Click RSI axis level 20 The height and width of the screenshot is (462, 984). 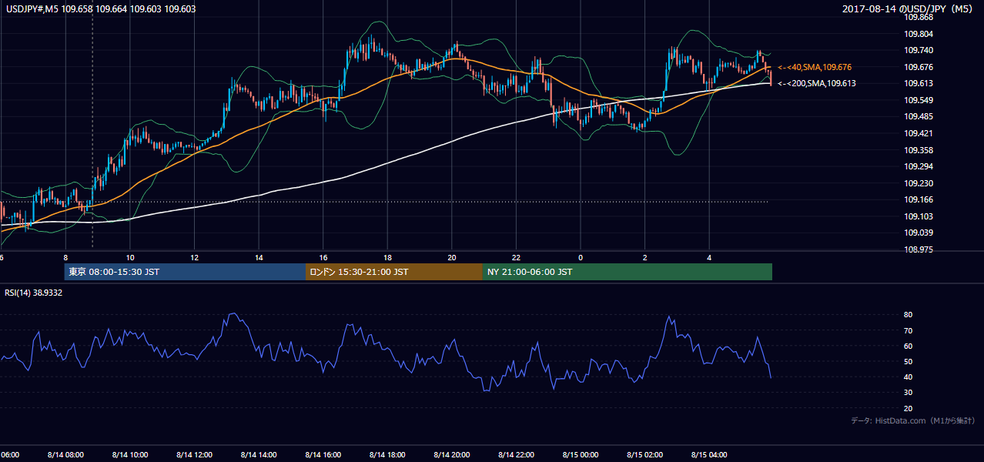tap(909, 408)
